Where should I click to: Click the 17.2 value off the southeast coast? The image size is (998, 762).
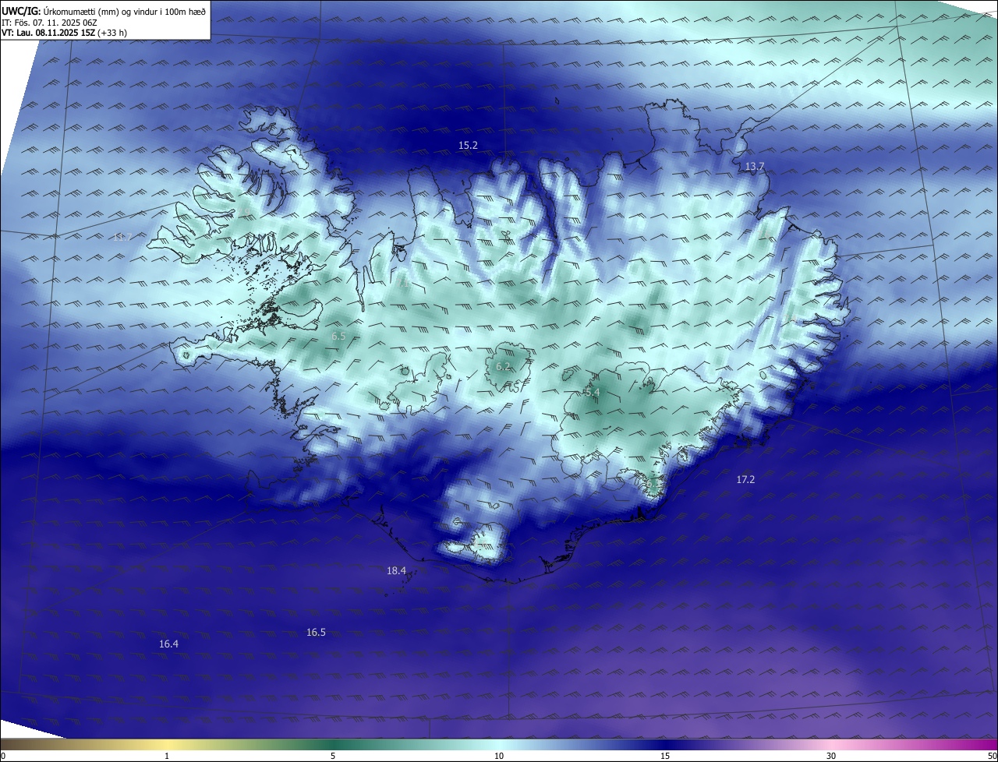point(745,480)
